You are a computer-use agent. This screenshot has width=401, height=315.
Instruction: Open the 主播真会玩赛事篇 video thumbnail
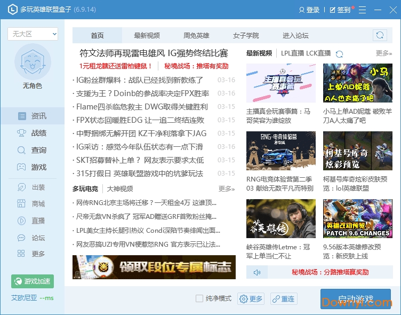[x=281, y=83]
